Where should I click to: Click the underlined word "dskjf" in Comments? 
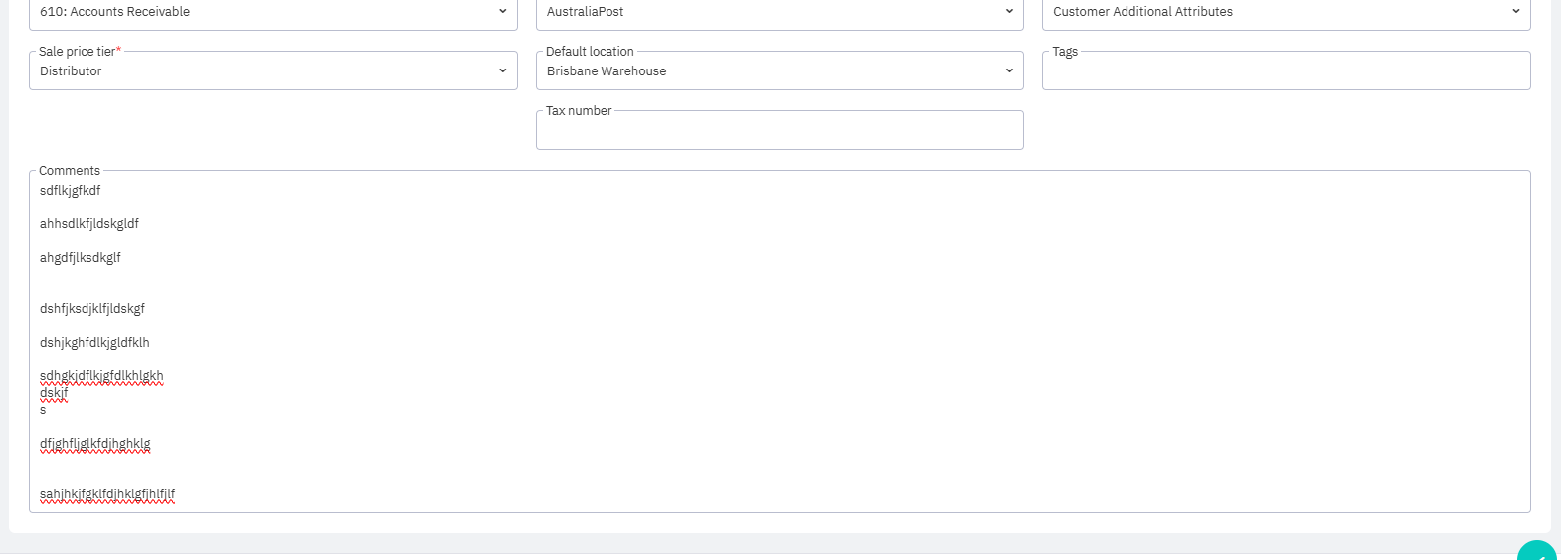54,393
